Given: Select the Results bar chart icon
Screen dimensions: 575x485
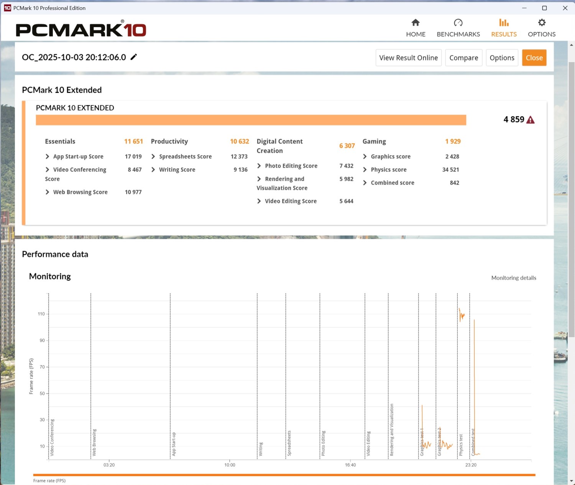Looking at the screenshot, I should pyautogui.click(x=504, y=23).
